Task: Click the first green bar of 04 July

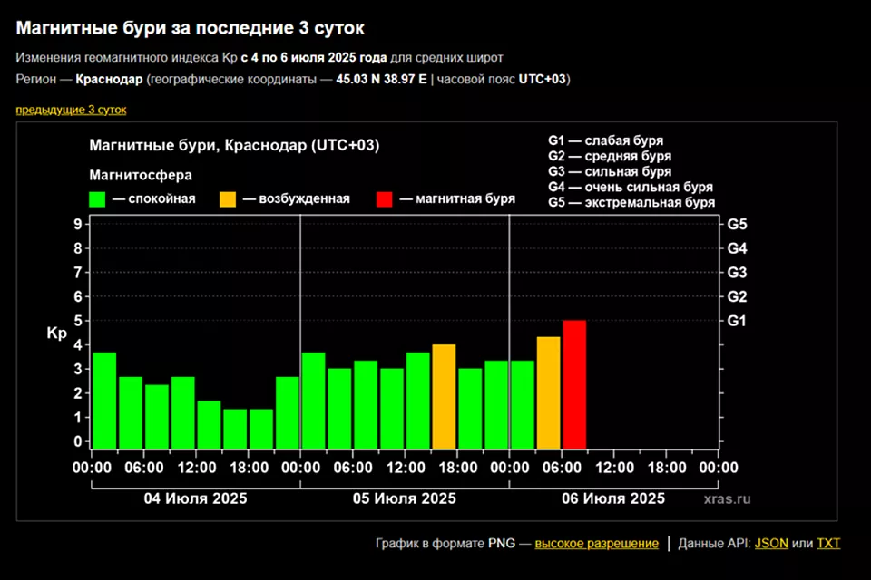Action: point(104,400)
